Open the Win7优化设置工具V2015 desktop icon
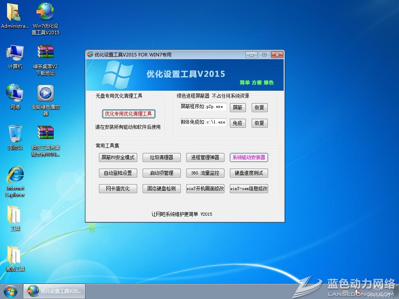The height and width of the screenshot is (299, 399). click(x=45, y=12)
